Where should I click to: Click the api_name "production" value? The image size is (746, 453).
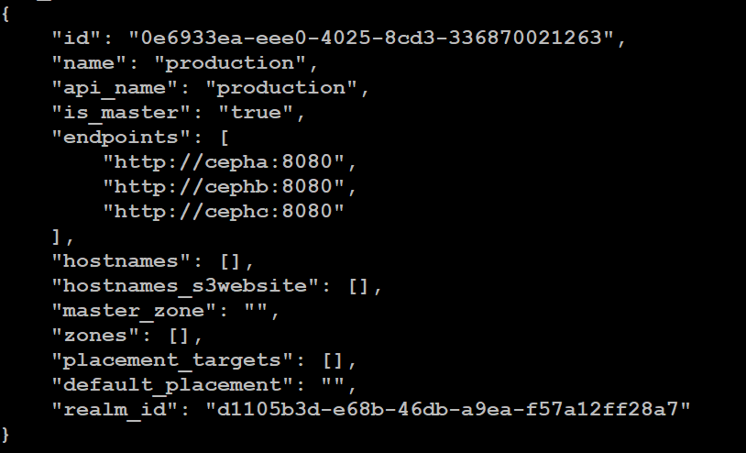tap(281, 89)
